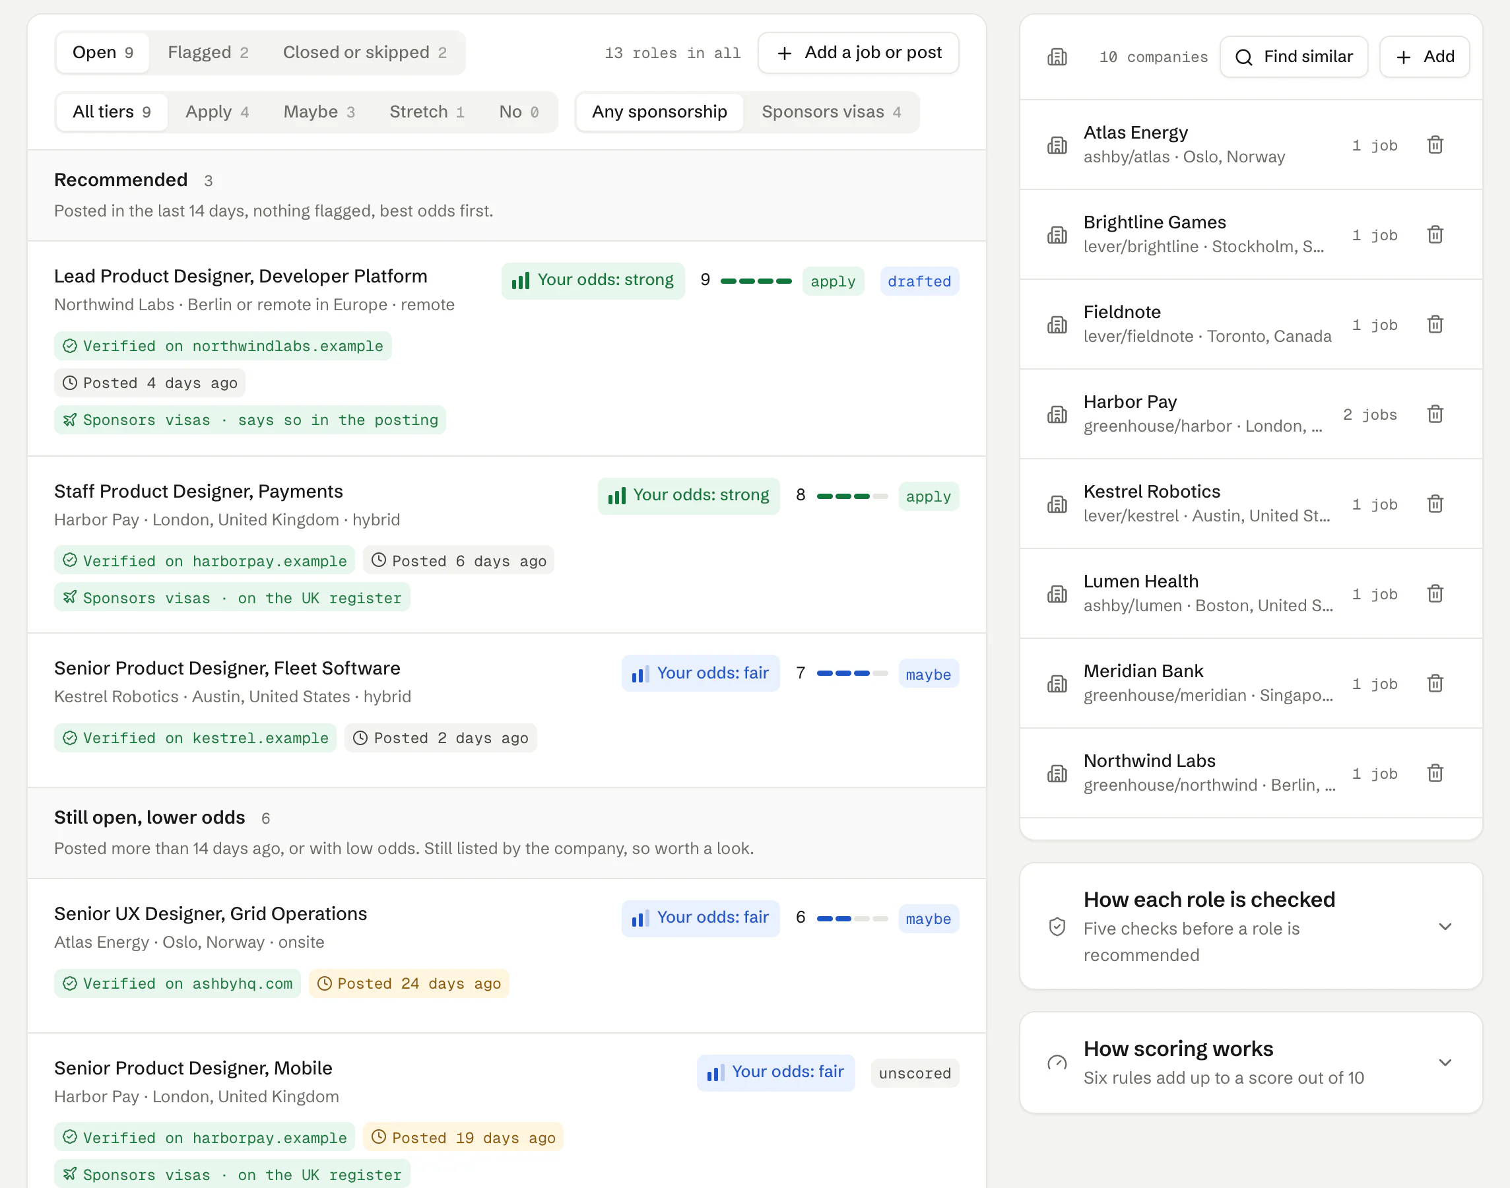This screenshot has height=1188, width=1510.
Task: Delete Meridian Bank from companies
Action: click(x=1435, y=683)
